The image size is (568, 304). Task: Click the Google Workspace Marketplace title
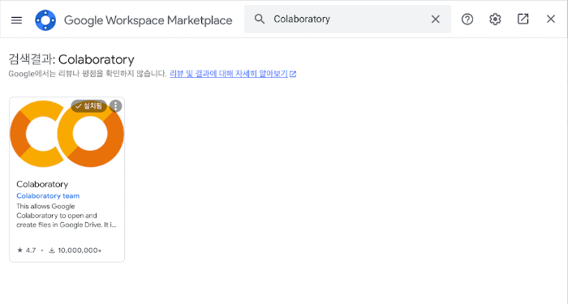point(148,20)
